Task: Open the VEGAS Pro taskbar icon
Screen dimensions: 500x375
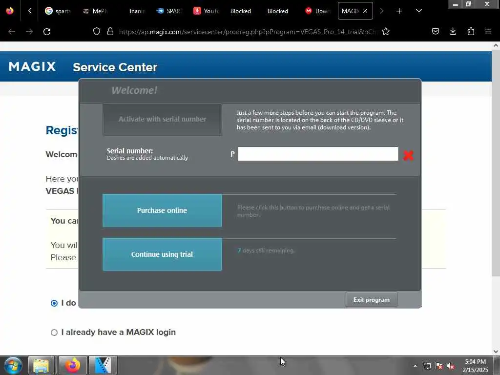Action: [x=103, y=365]
